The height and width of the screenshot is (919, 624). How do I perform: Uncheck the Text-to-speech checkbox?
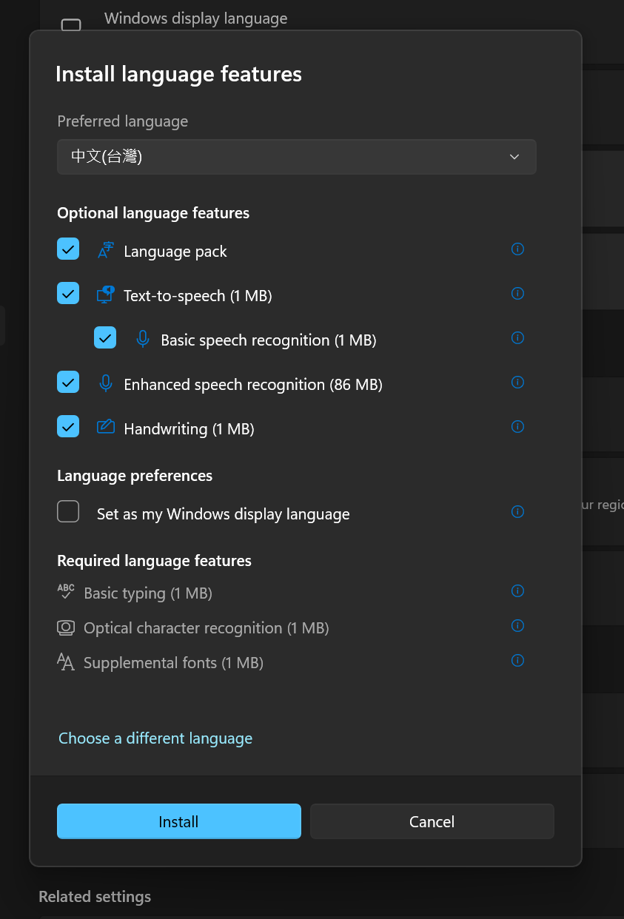point(68,294)
